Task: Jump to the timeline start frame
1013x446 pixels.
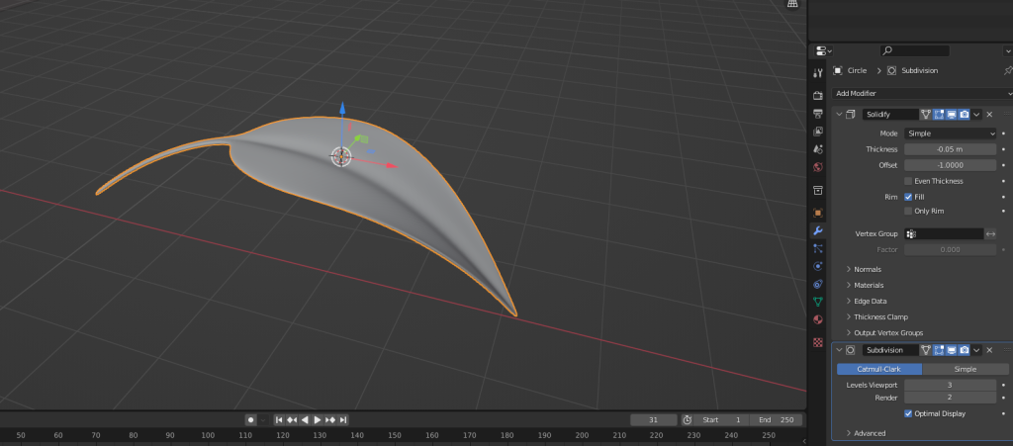Action: 280,420
